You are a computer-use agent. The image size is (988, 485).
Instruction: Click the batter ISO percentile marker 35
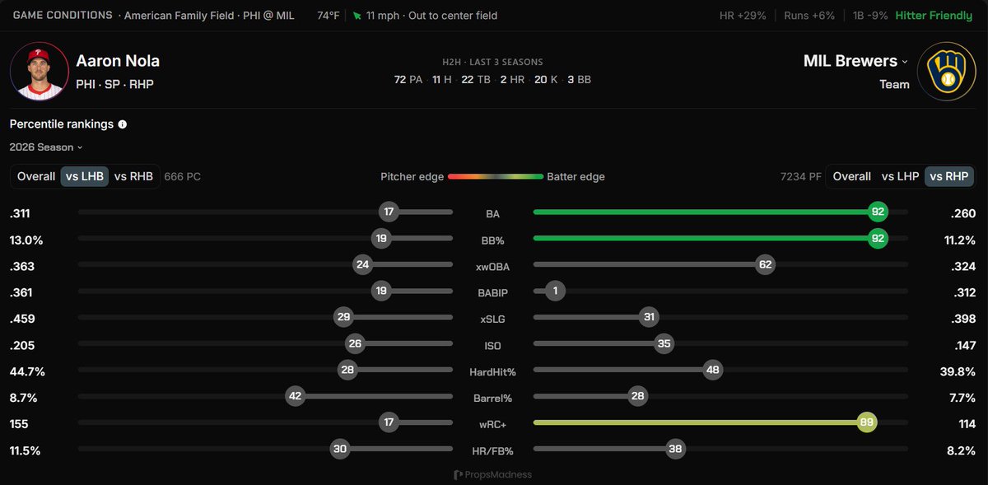(x=664, y=344)
